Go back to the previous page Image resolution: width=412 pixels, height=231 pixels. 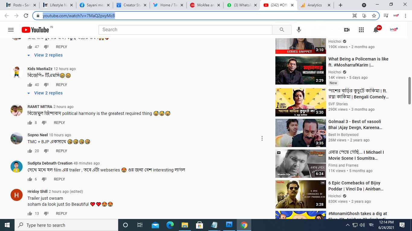(x=7, y=16)
